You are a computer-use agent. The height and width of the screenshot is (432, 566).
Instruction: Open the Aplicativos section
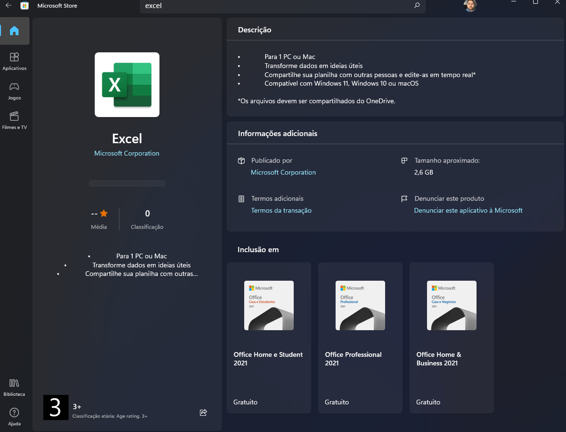coord(14,61)
